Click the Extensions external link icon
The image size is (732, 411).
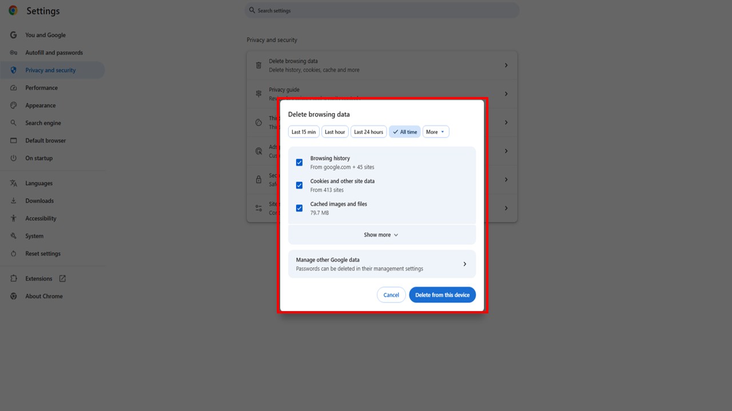(x=62, y=279)
